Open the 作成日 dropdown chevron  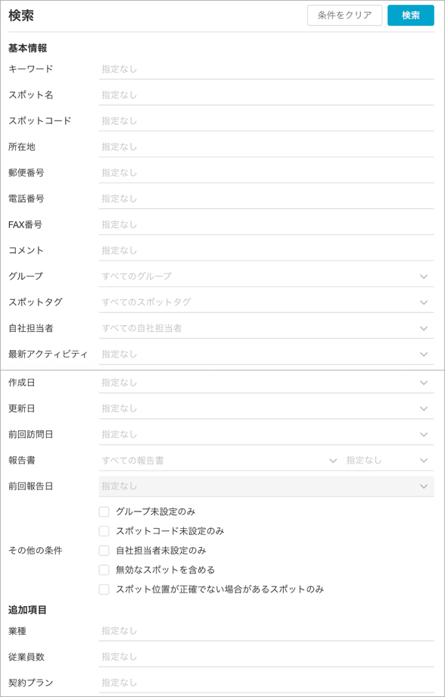(x=424, y=383)
